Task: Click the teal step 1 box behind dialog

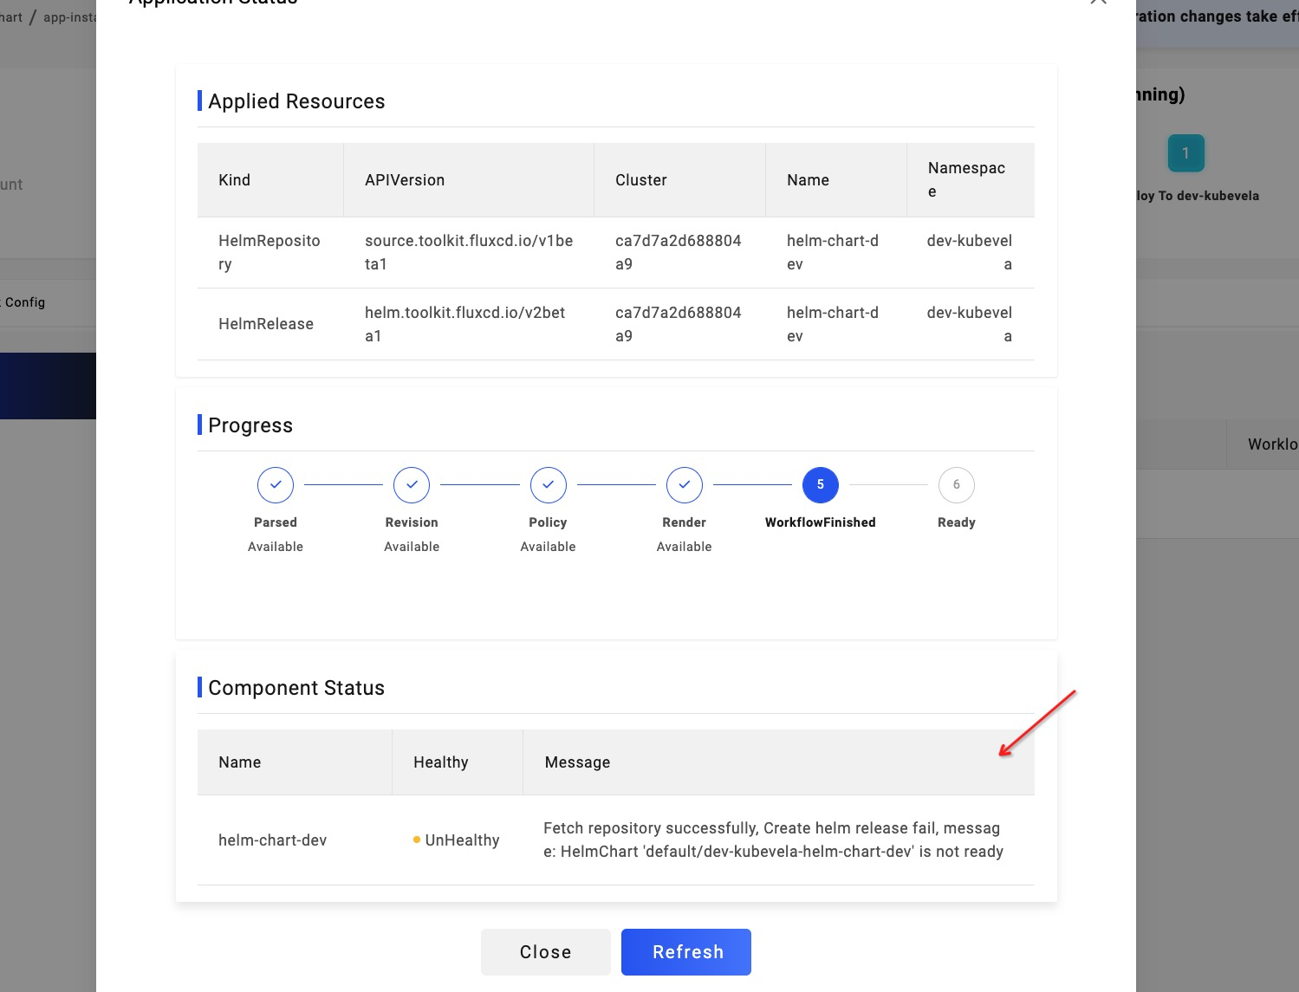Action: click(x=1185, y=153)
